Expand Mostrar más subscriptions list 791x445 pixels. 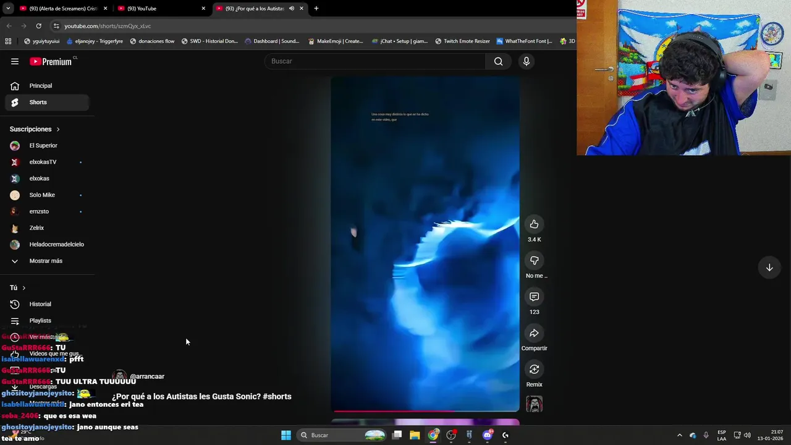pos(47,261)
